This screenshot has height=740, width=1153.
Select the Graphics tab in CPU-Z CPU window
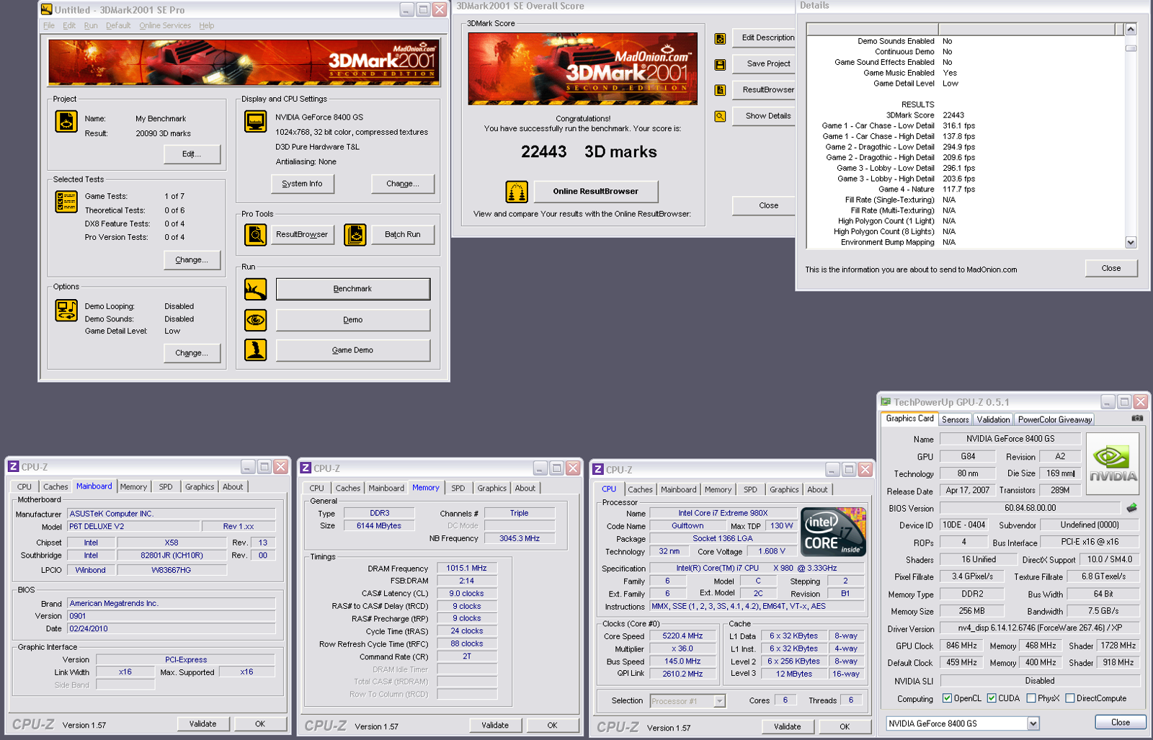click(784, 490)
